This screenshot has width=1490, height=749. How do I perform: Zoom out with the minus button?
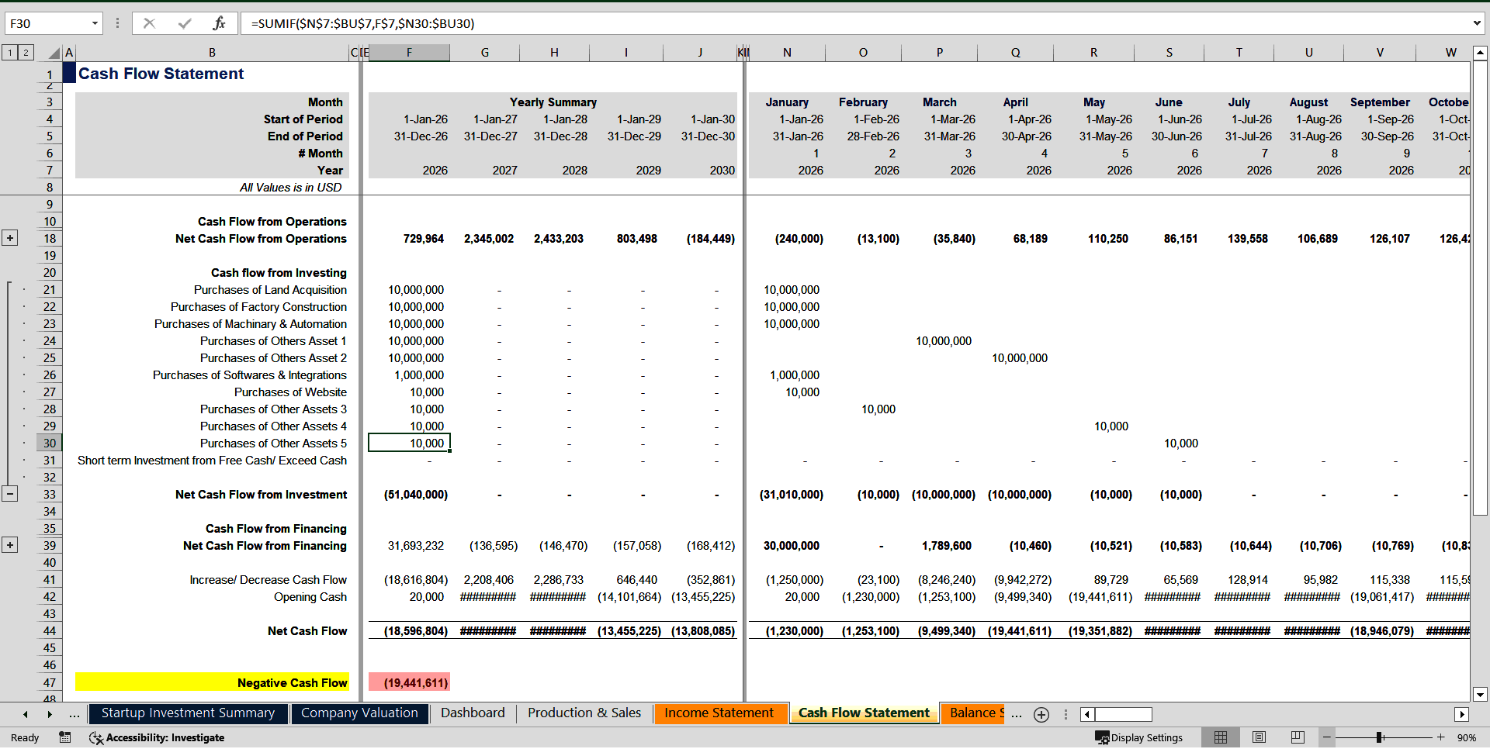pos(1327,737)
